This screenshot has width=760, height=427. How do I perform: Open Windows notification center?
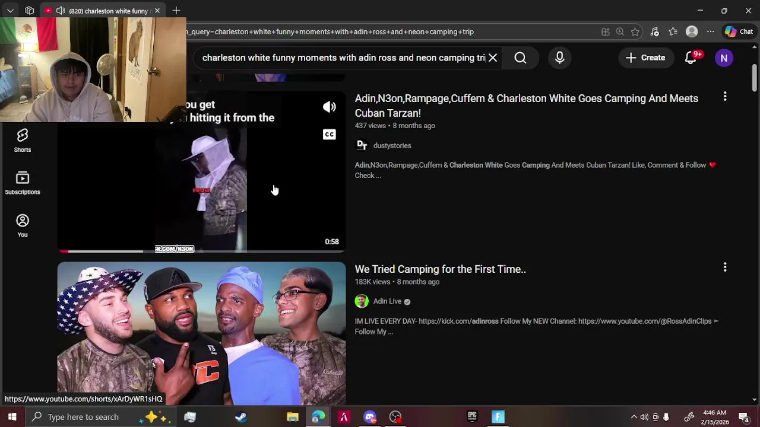(743, 417)
